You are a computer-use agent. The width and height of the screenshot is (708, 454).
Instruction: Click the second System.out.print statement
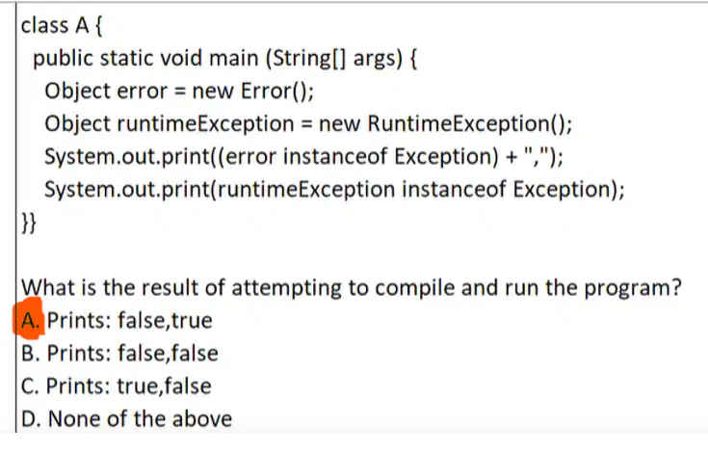coord(334,189)
